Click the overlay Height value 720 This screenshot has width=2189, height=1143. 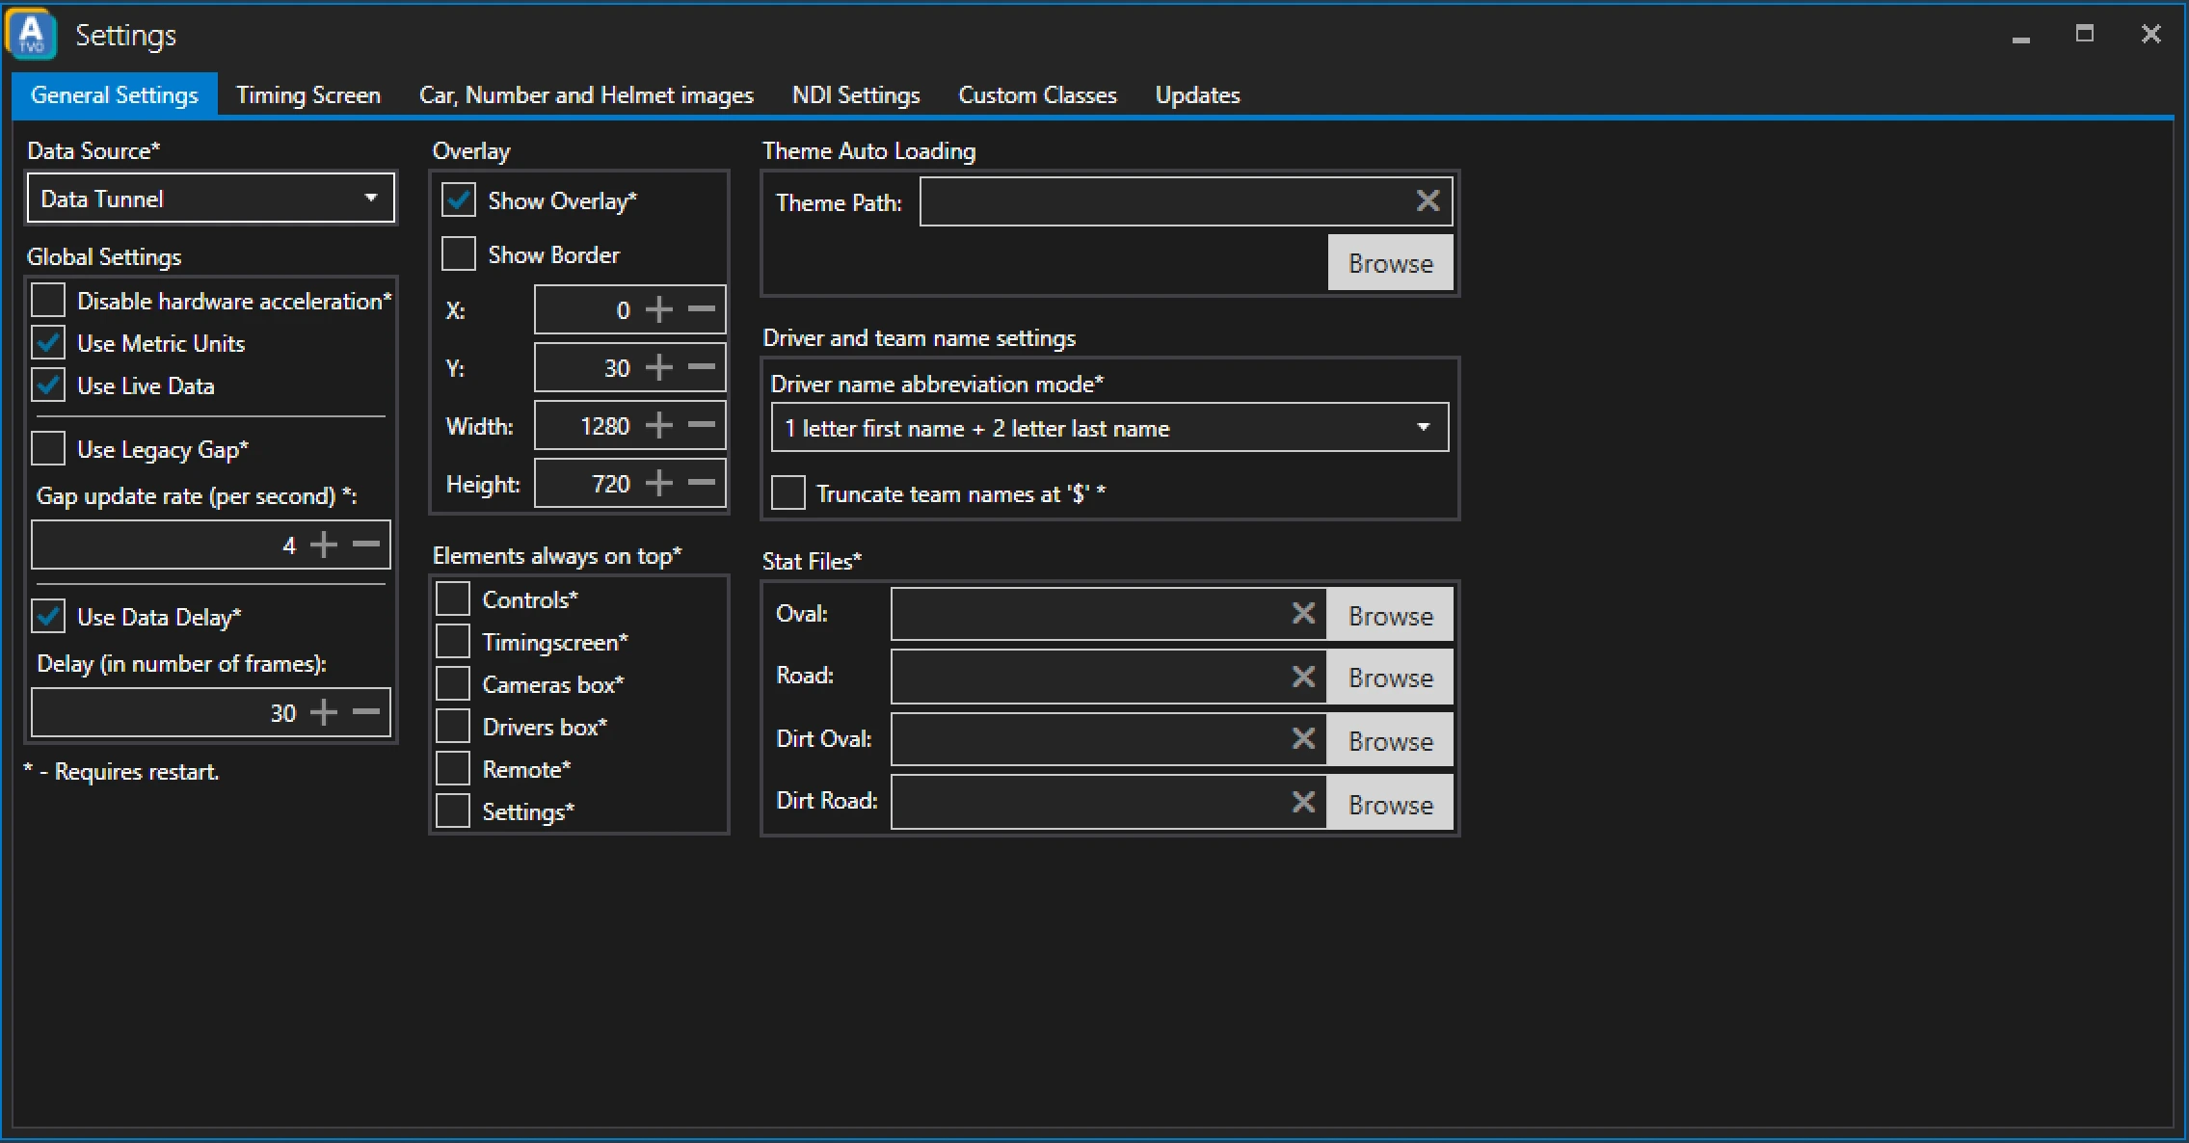(x=611, y=484)
